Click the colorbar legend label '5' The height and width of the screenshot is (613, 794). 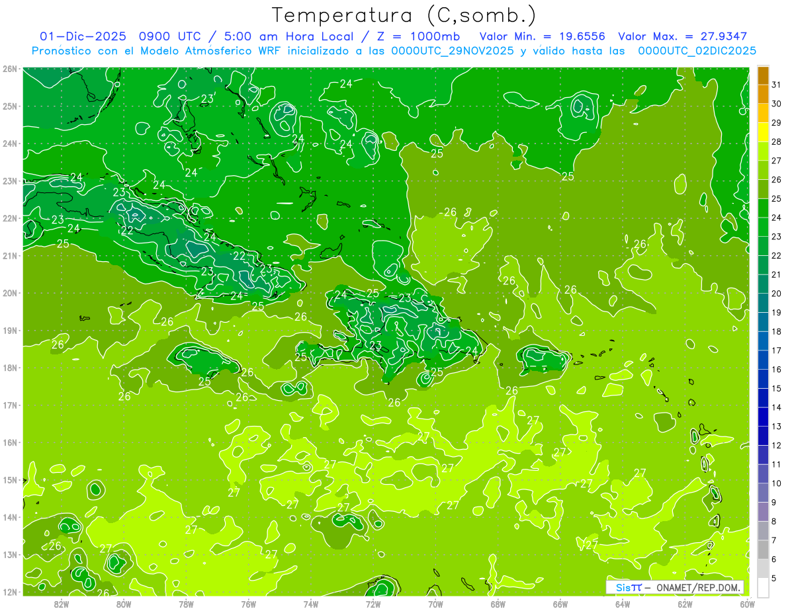coord(775,578)
